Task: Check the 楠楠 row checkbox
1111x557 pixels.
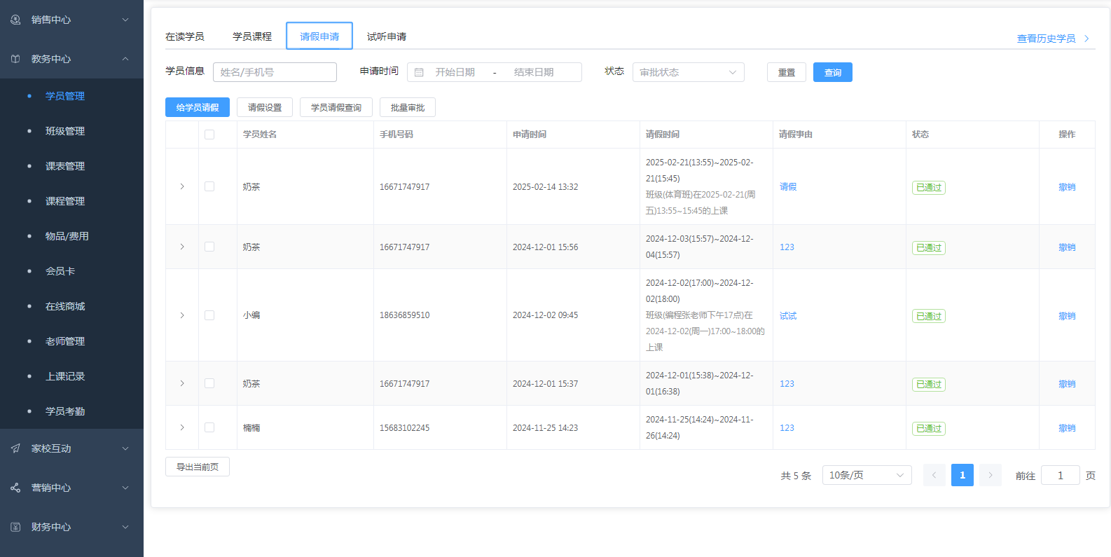Action: point(209,427)
